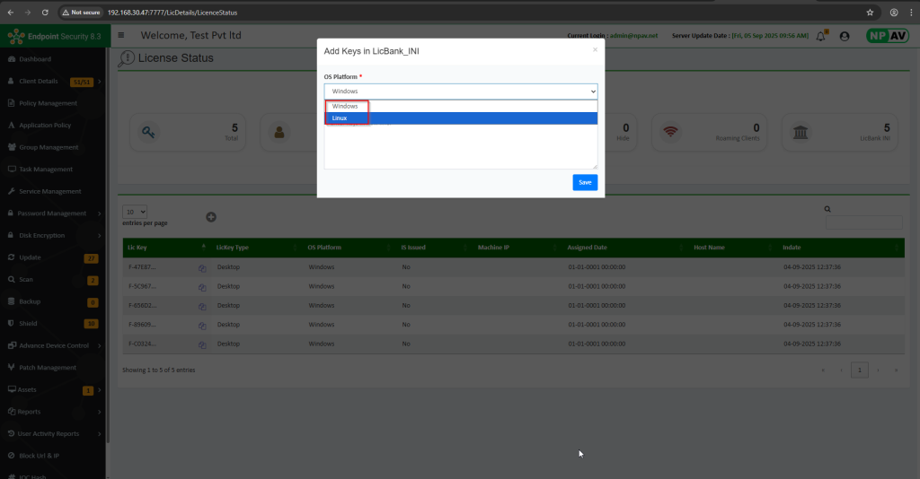Click the LicBank INI bank icon
The image size is (920, 479).
tap(800, 133)
